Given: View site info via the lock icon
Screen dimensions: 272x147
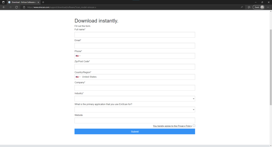Looking at the screenshot, I should tap(24, 7).
